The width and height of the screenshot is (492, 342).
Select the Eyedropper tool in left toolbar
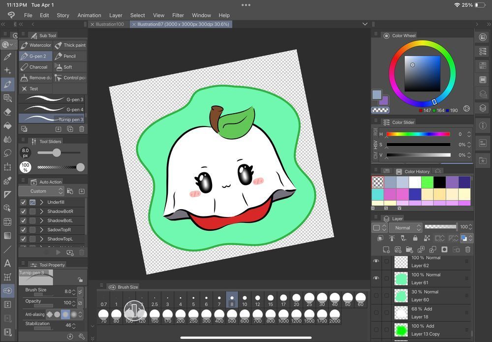(7, 57)
